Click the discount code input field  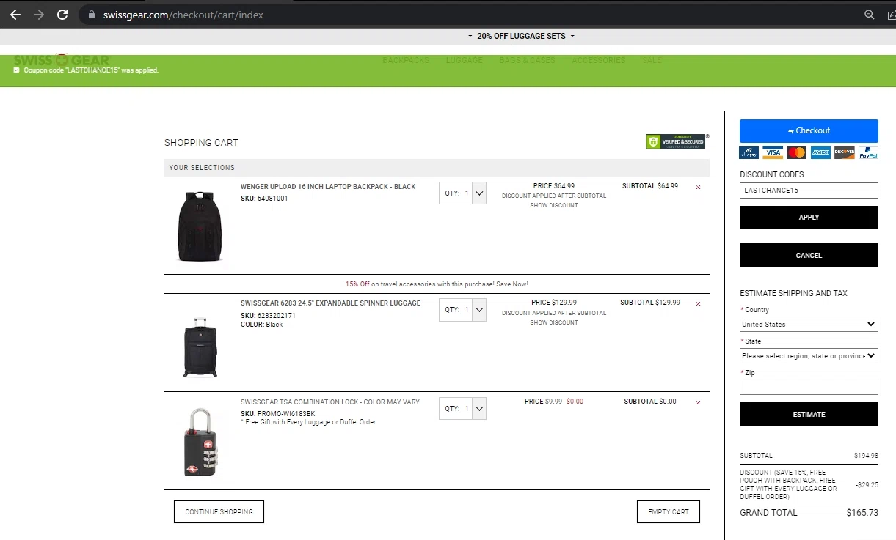[x=809, y=191]
